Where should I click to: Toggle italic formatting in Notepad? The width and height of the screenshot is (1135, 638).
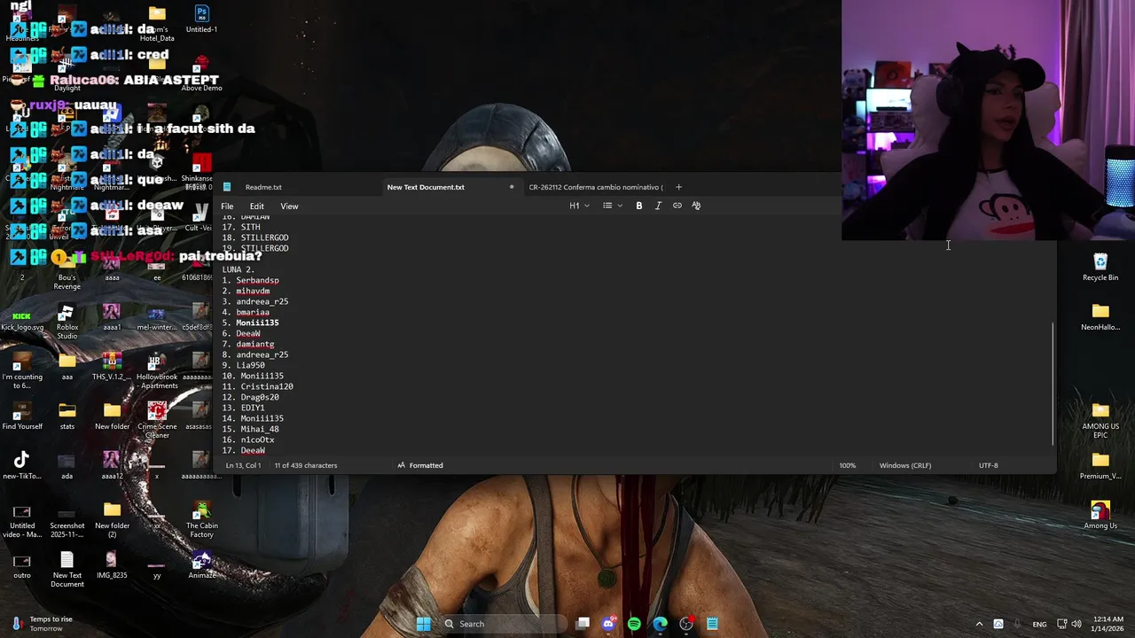coord(658,206)
